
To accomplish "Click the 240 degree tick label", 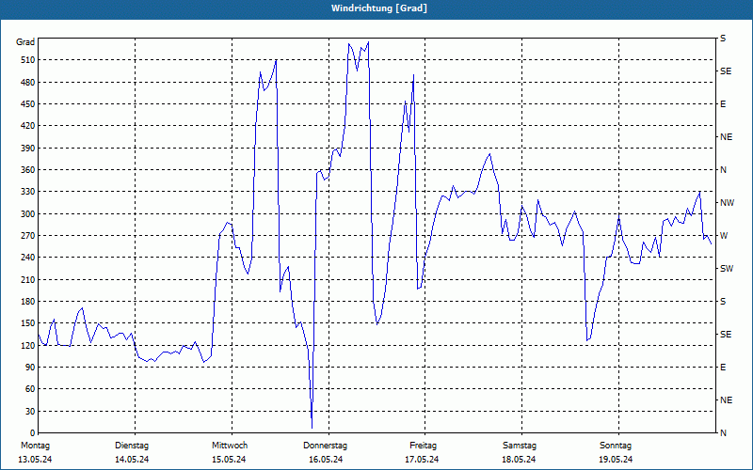I will [x=28, y=258].
